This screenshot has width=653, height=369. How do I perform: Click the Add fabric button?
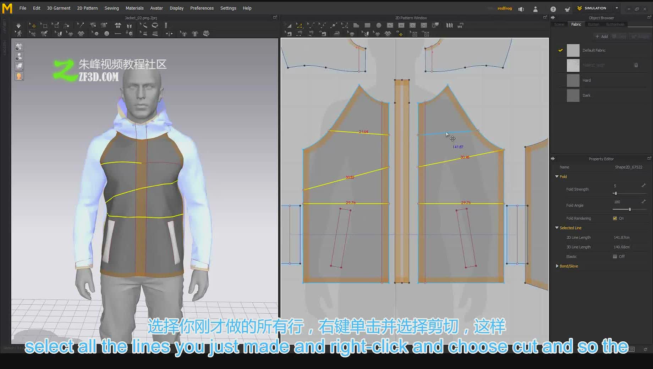click(x=602, y=37)
